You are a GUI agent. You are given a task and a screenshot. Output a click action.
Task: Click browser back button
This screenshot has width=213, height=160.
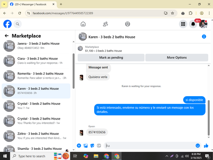(x=5, y=13)
